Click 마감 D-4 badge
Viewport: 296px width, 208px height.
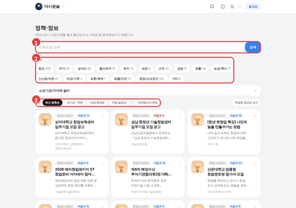[x=83, y=163]
